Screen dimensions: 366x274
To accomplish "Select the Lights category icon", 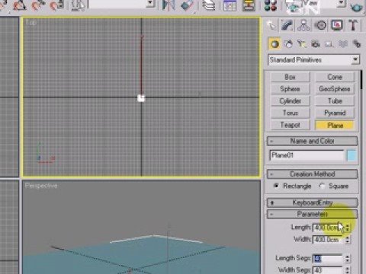I will 302,44.
